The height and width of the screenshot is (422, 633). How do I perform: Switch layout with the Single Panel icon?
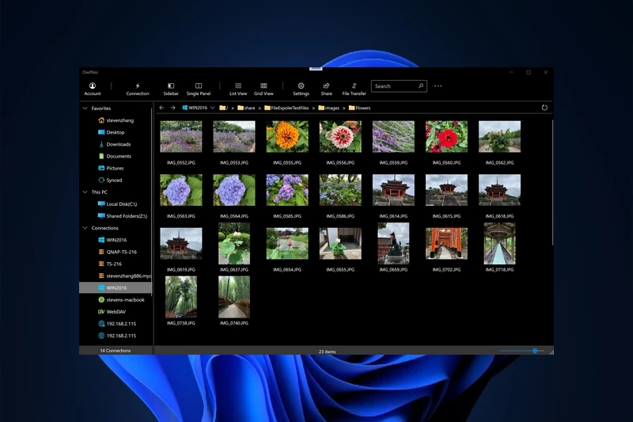tap(199, 86)
